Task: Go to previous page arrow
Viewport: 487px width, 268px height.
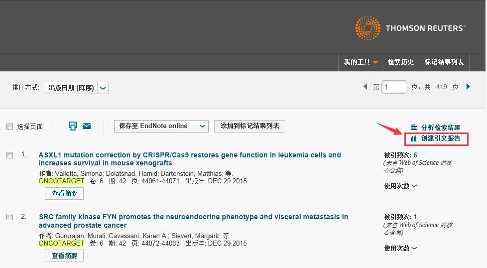Action: (x=365, y=87)
